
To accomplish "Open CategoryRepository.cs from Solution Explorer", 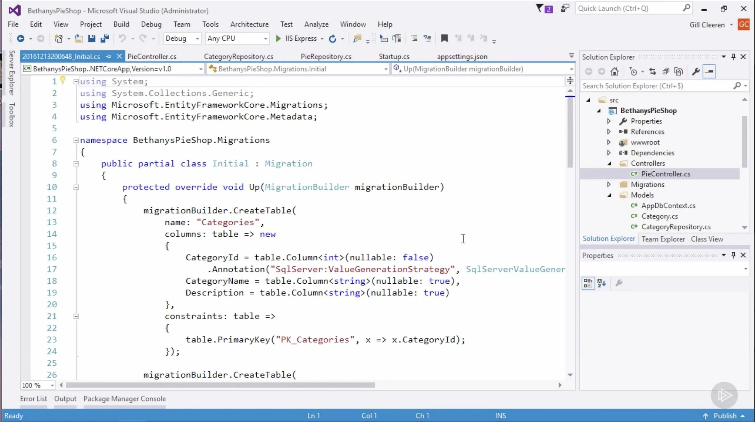I will pos(676,227).
